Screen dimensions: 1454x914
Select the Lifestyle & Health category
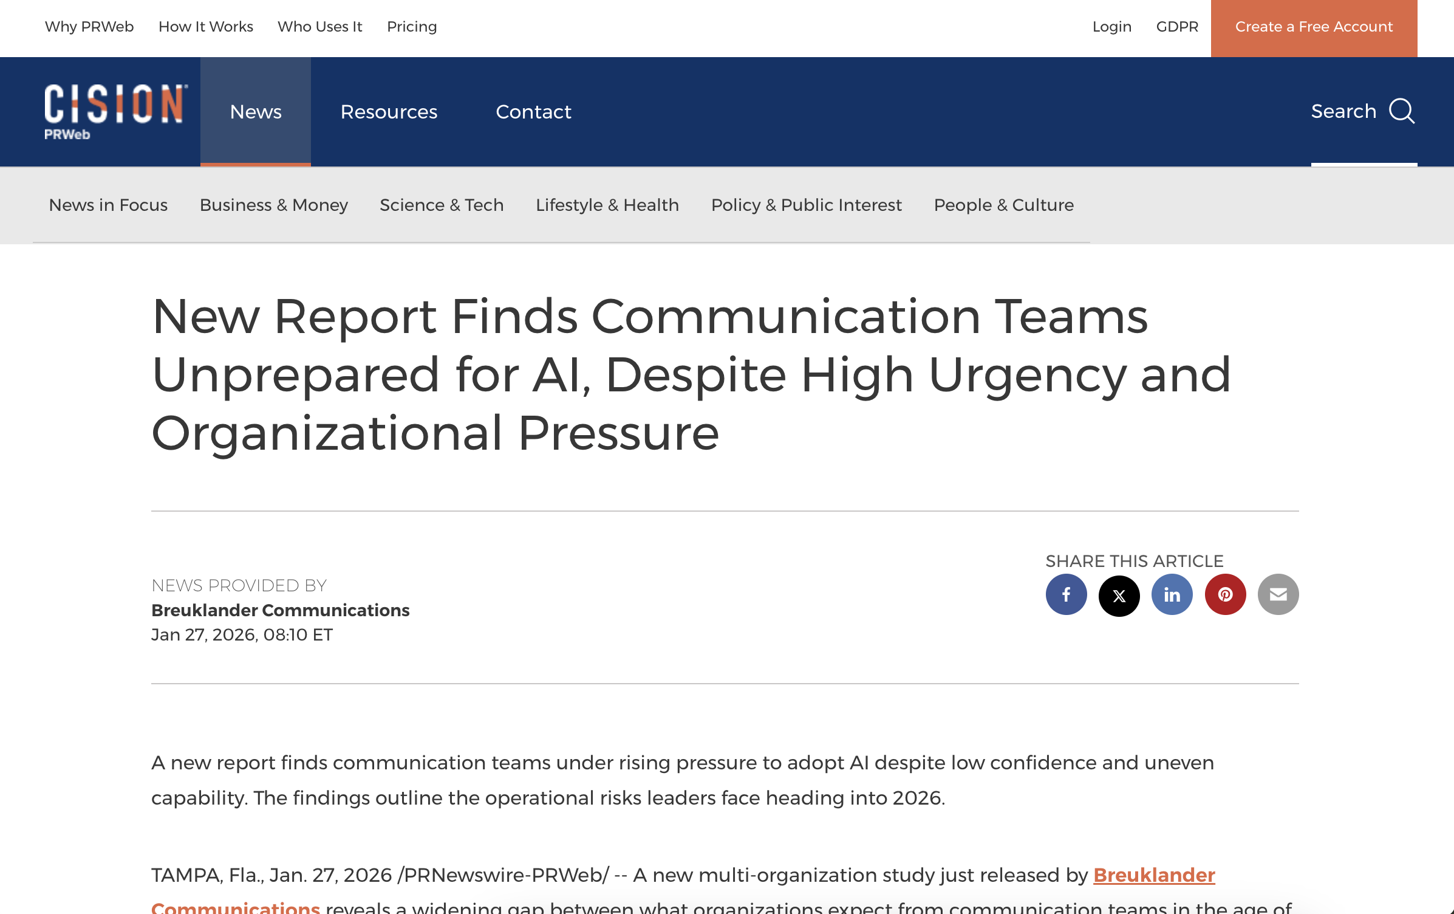(x=607, y=205)
